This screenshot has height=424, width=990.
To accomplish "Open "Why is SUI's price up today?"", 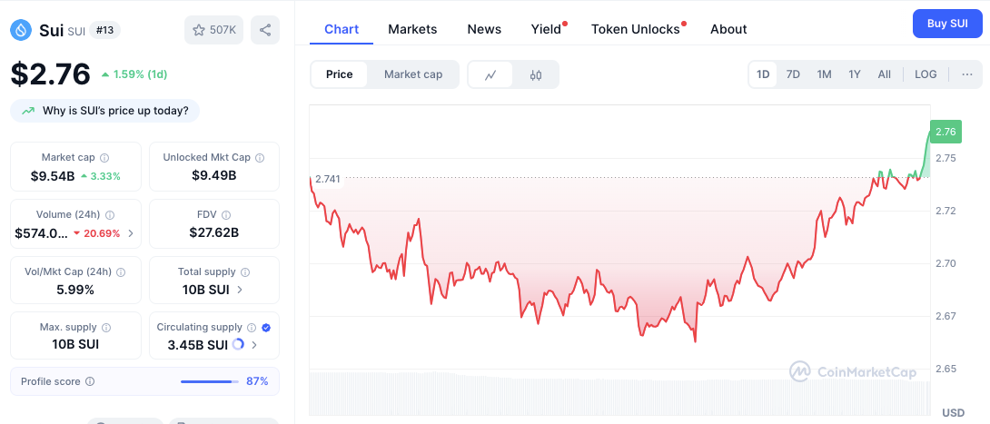I will (104, 111).
